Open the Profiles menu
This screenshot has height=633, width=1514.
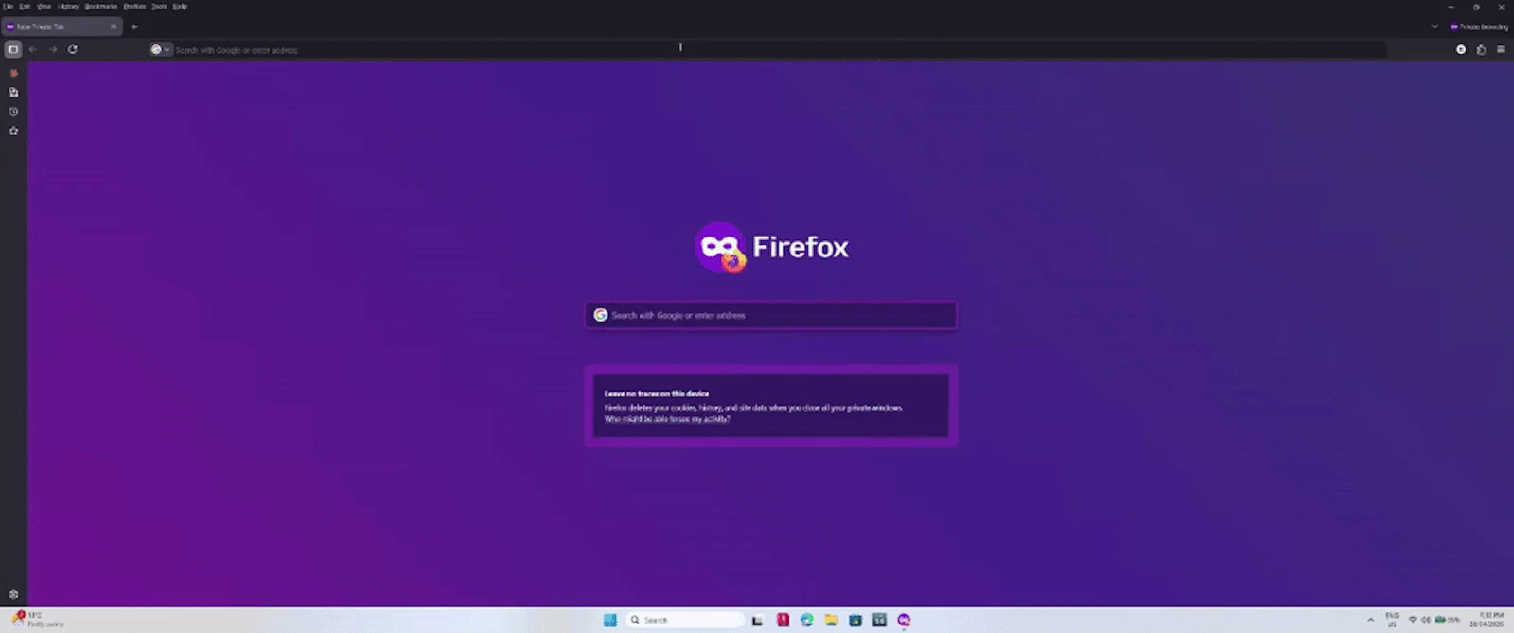point(134,6)
